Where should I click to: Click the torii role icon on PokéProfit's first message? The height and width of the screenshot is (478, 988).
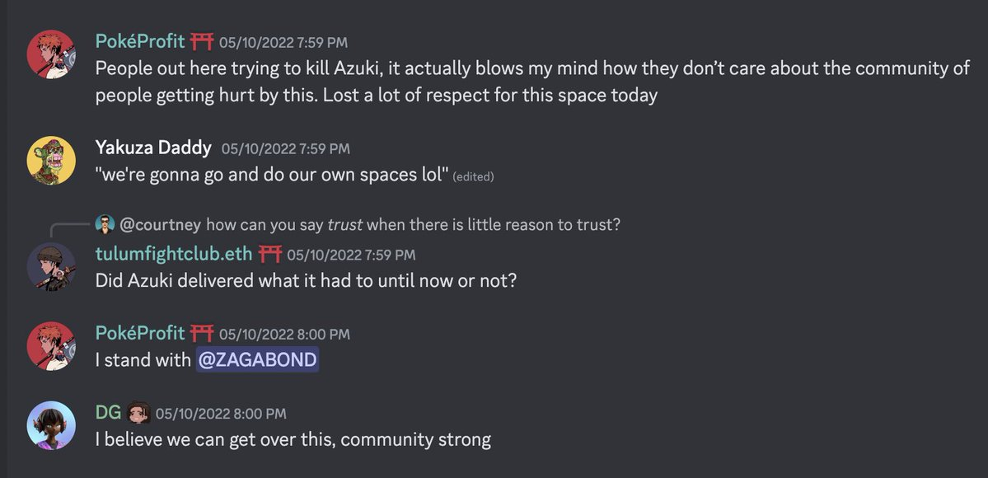pyautogui.click(x=203, y=41)
